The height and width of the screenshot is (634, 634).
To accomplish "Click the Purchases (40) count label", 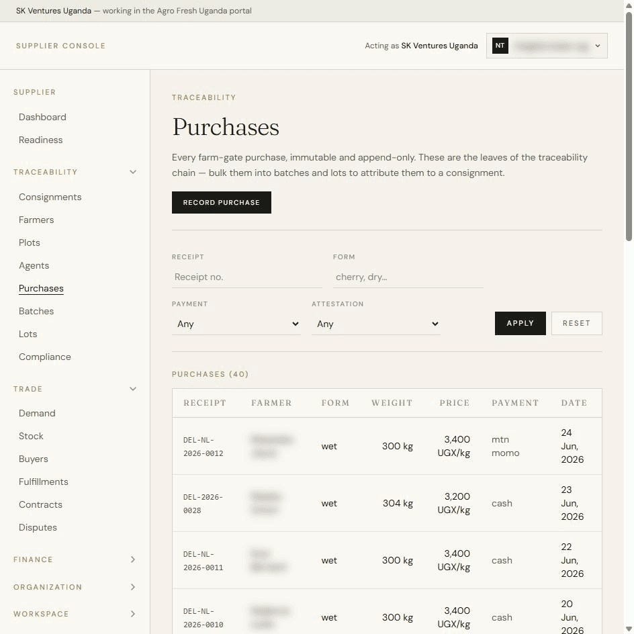I will [210, 374].
